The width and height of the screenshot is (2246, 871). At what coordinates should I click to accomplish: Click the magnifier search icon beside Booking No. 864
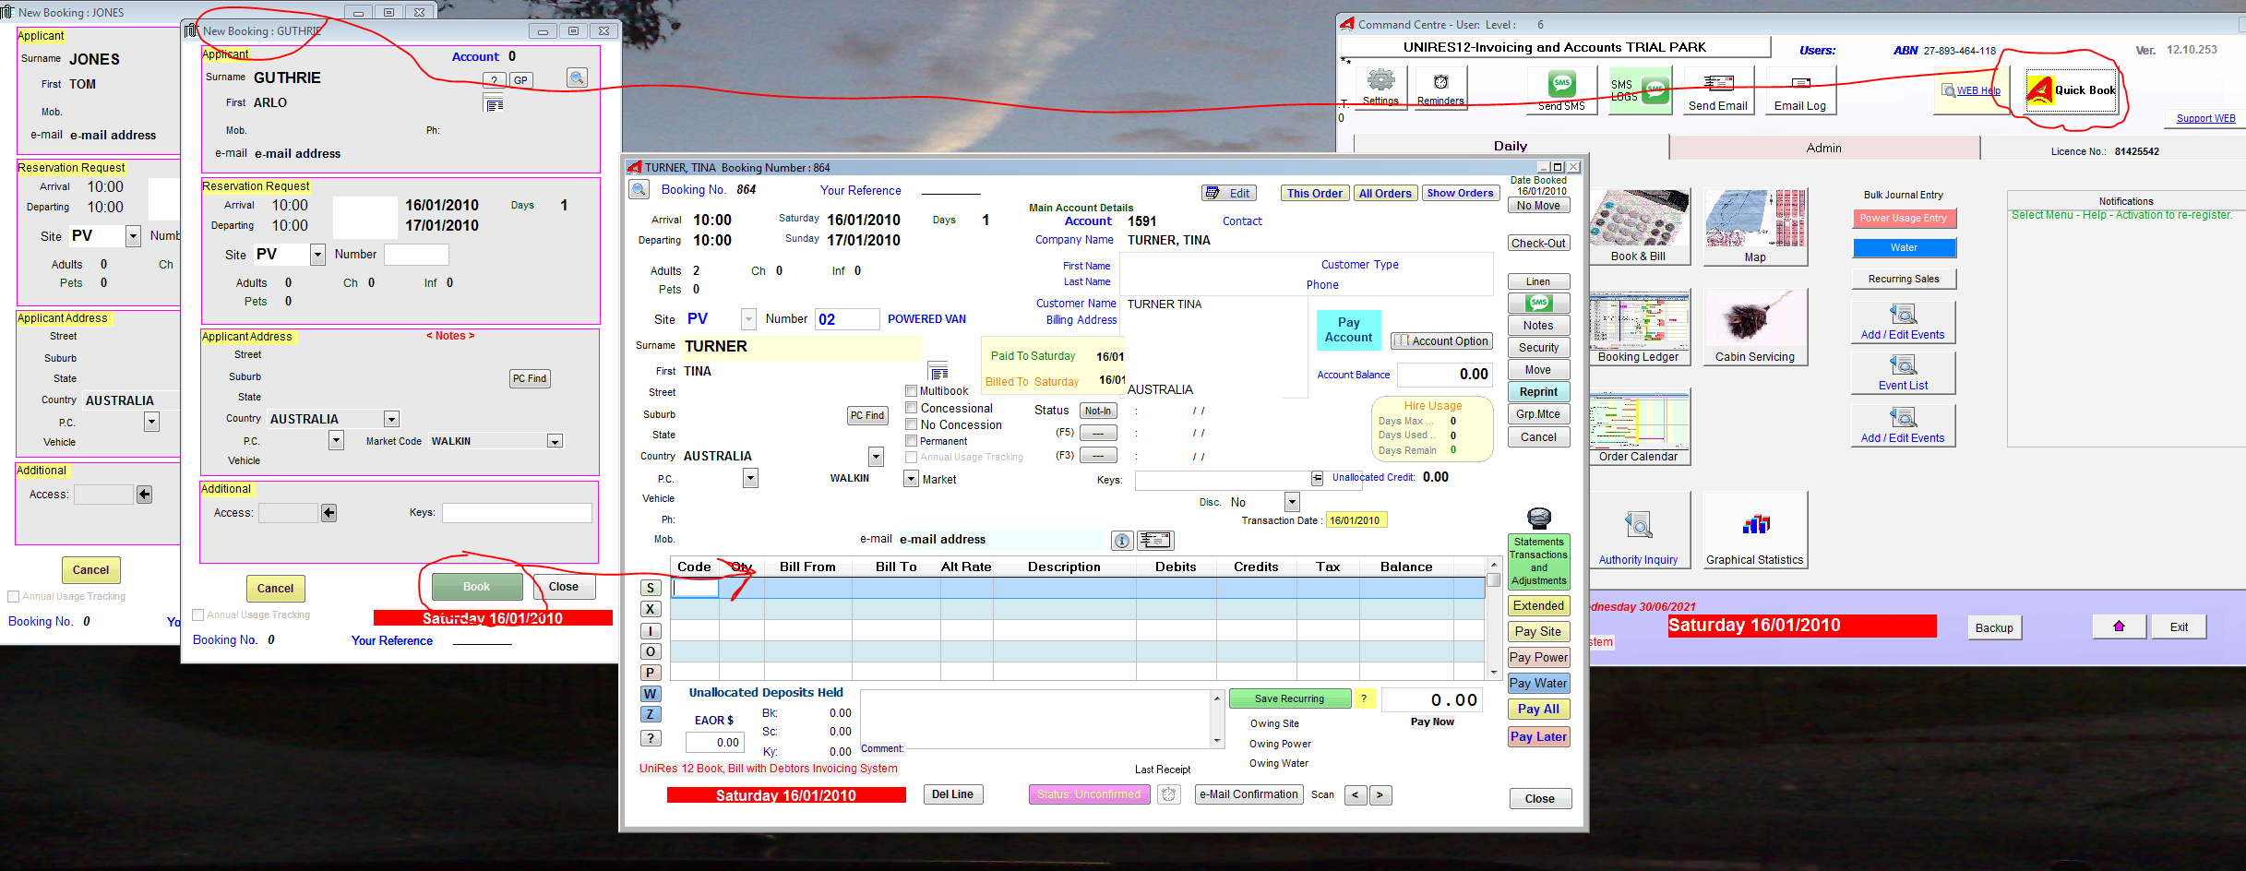[x=639, y=190]
